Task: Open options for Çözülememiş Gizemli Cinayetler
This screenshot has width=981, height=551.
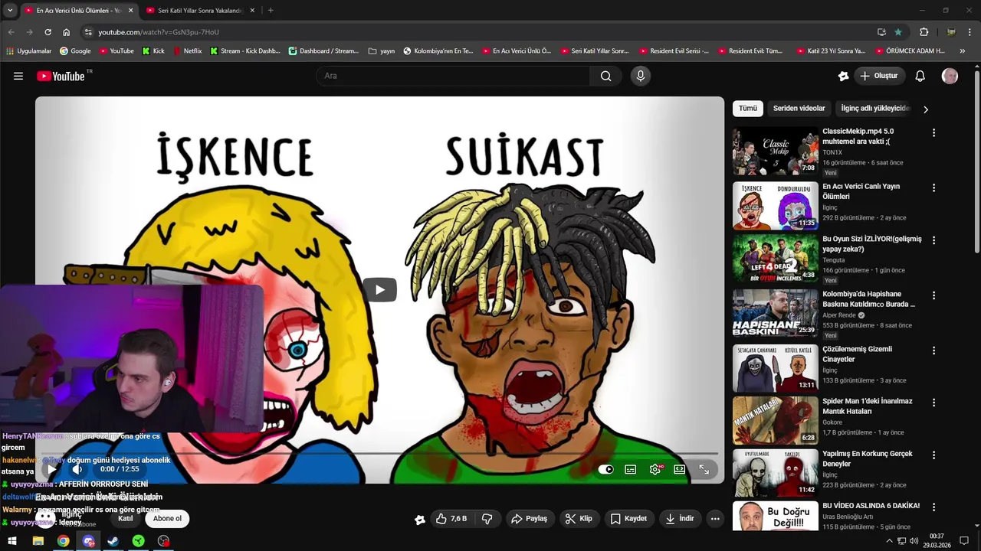Action: [933, 350]
